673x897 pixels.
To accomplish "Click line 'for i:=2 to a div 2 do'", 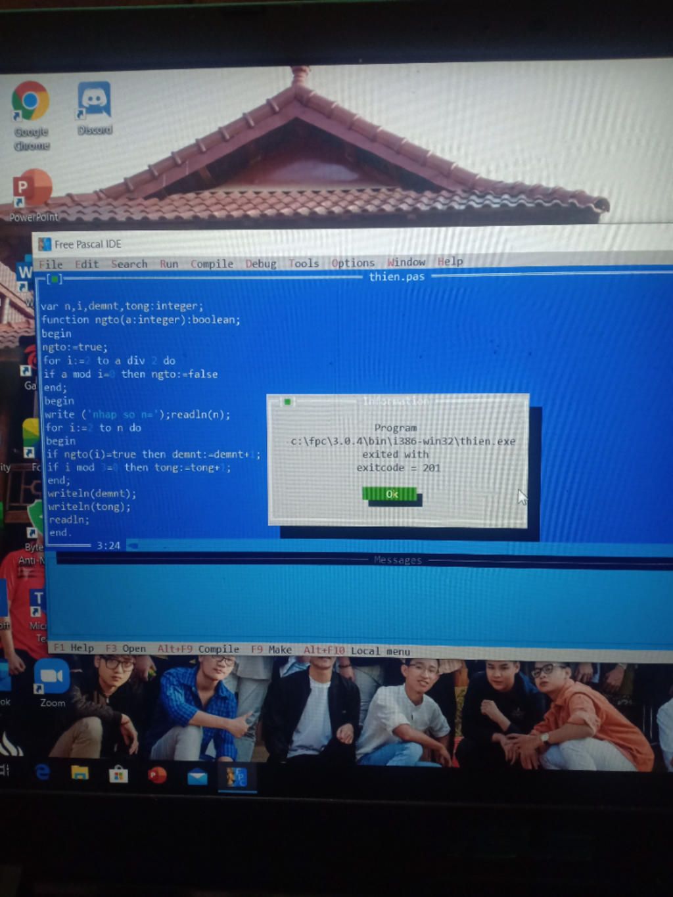I will [109, 361].
